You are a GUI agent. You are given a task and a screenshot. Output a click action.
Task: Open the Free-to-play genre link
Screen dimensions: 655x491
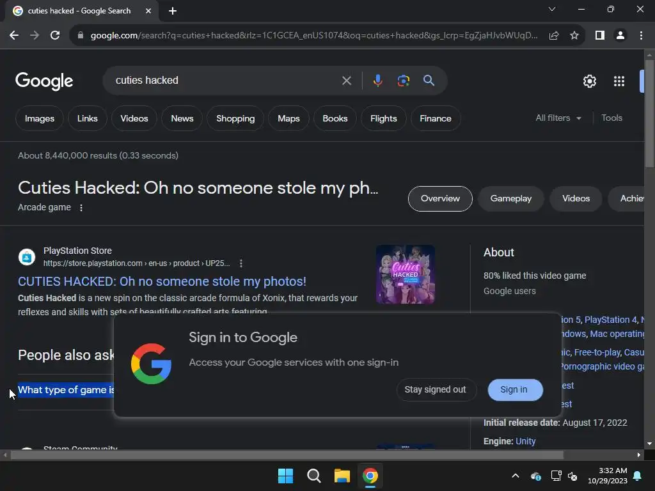point(597,352)
